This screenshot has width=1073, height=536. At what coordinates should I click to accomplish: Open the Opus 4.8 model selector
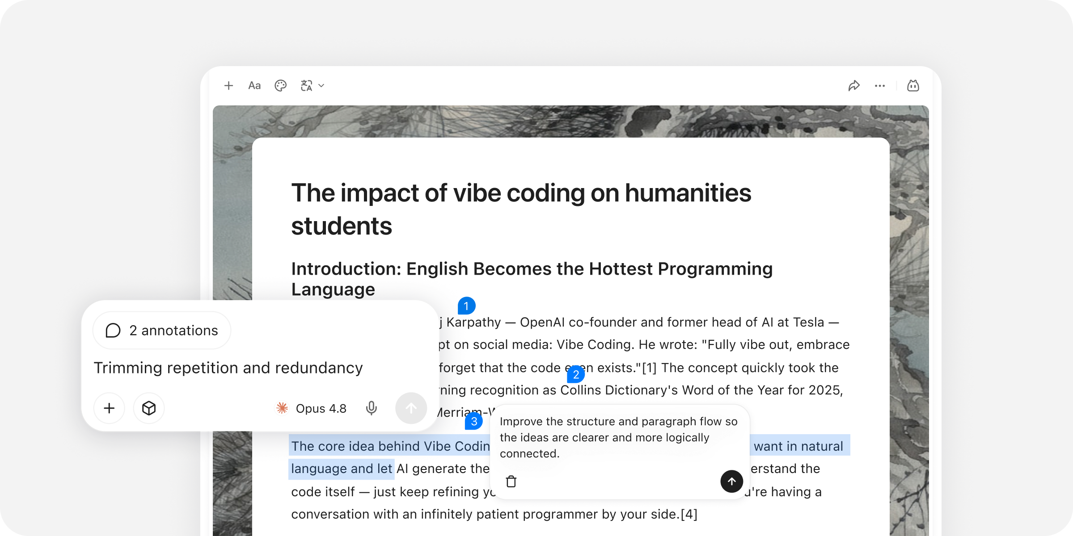pyautogui.click(x=311, y=408)
